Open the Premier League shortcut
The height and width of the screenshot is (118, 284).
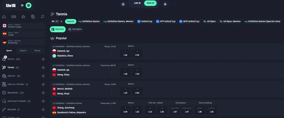pyautogui.click(x=23, y=26)
